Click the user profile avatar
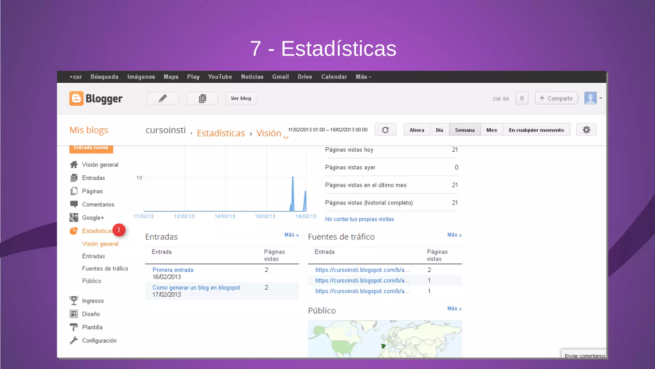655x369 pixels. (590, 98)
